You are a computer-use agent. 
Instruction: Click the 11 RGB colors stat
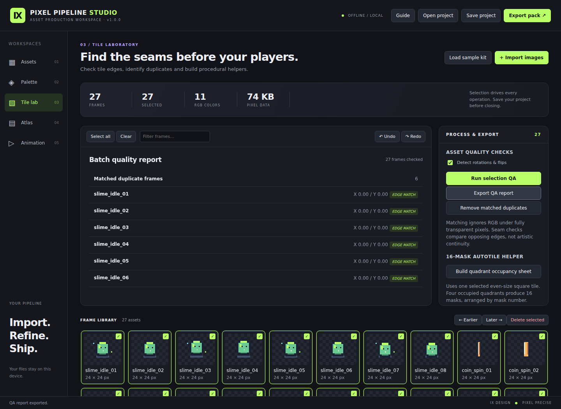pyautogui.click(x=207, y=99)
